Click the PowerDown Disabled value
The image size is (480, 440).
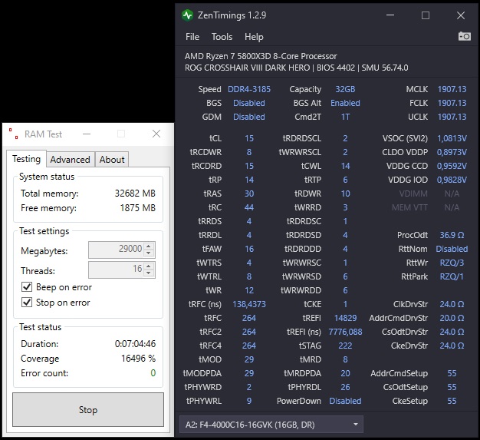click(345, 401)
